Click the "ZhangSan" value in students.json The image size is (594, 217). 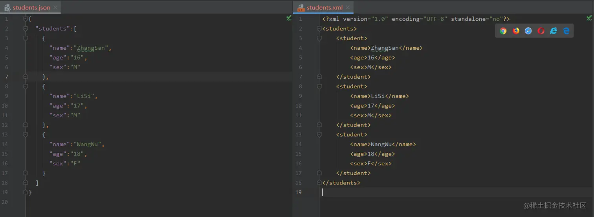(x=91, y=48)
